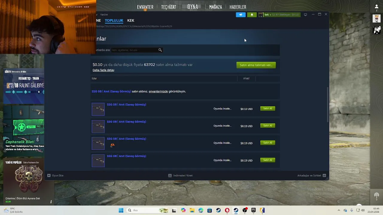Open ENVANTER tab in CS2 menu
Viewport: 383px width, 215px height.
pyautogui.click(x=145, y=7)
